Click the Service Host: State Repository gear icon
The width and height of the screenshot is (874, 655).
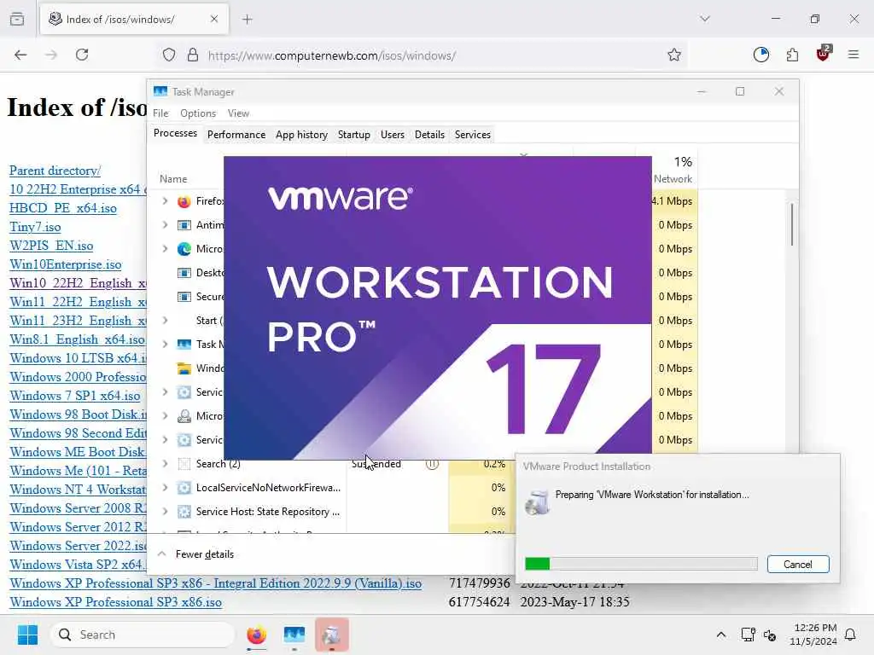coord(184,512)
